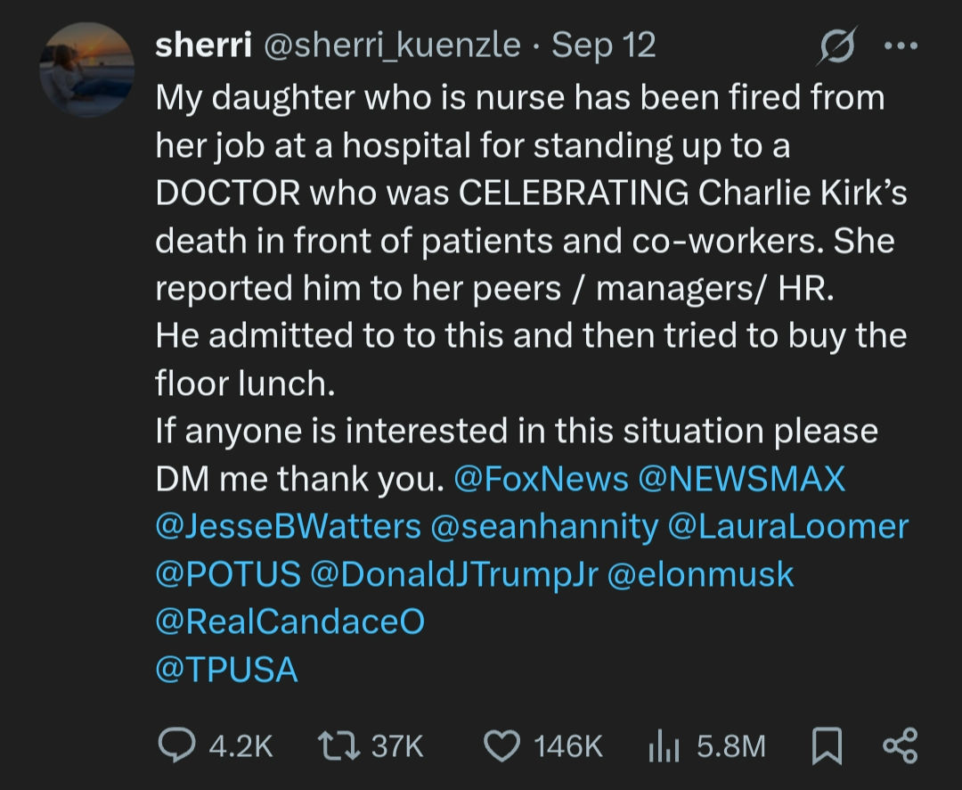Select the @RealCandaceO mention
This screenshot has width=962, height=790.
(x=289, y=621)
